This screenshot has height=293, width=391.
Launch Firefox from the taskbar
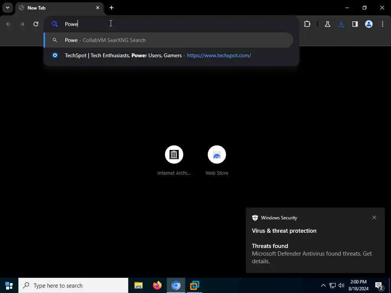click(157, 285)
